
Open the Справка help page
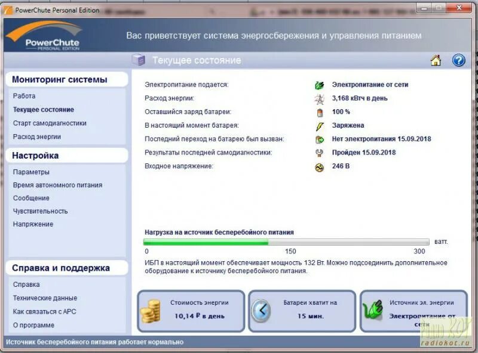[26, 284]
